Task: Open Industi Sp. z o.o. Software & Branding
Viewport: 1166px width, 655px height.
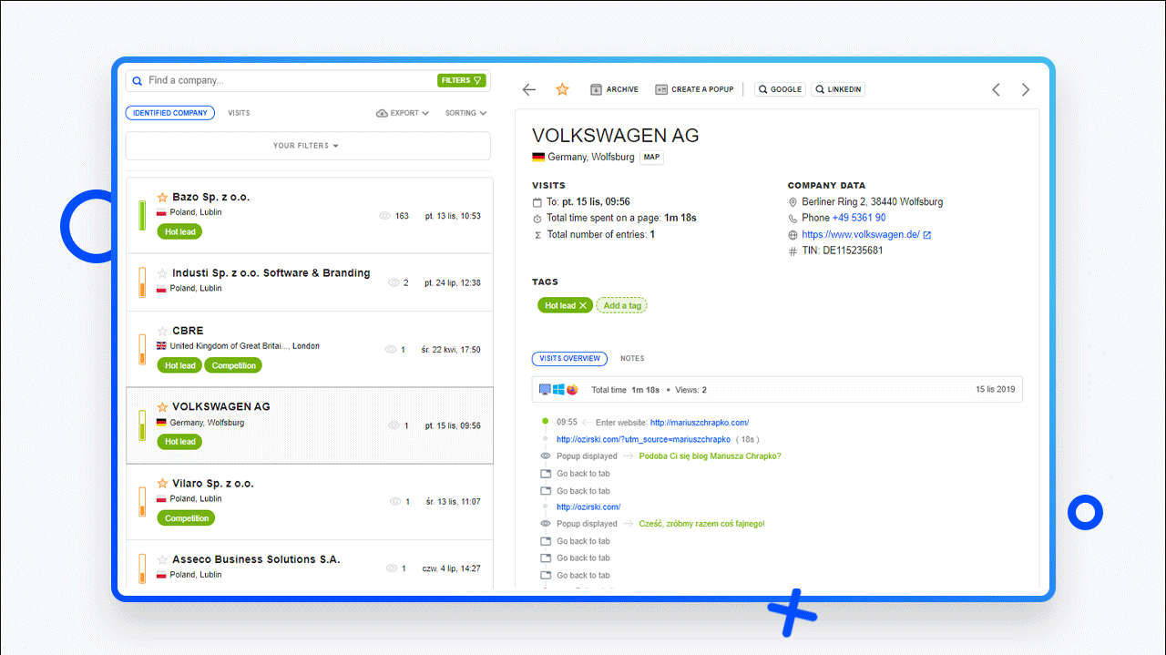Action: point(310,282)
